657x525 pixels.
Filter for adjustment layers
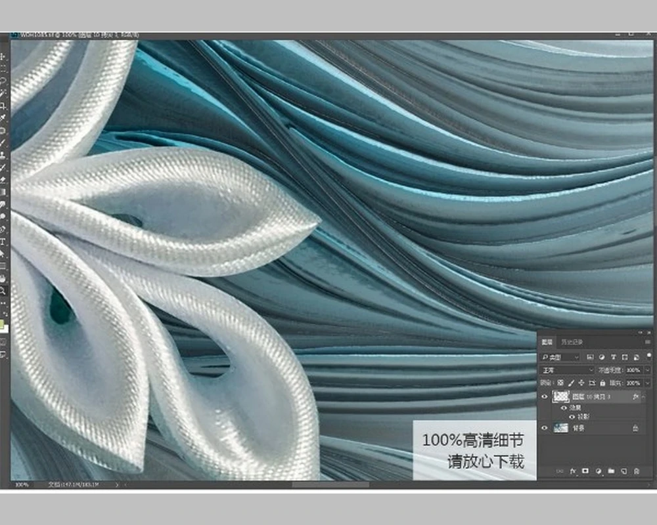pos(602,357)
